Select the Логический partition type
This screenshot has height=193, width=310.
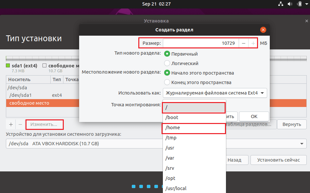click(167, 63)
